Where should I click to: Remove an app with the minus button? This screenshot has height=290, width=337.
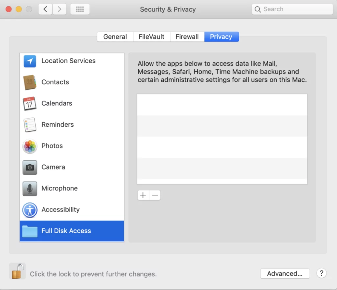[155, 195]
